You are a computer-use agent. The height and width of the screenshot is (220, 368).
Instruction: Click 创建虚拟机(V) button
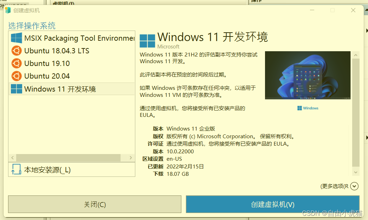(272, 204)
